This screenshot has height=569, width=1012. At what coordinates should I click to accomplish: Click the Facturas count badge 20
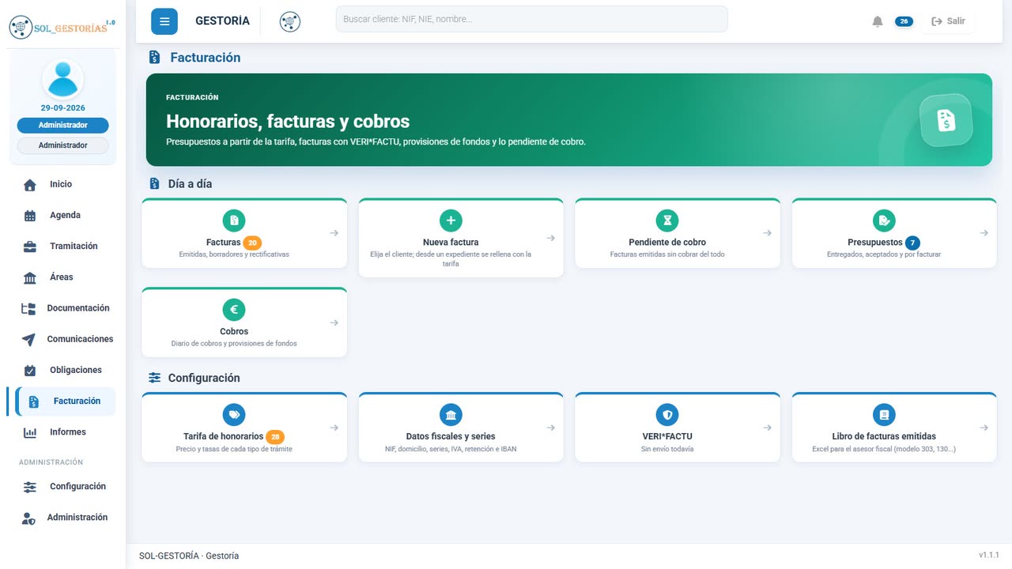click(x=252, y=243)
